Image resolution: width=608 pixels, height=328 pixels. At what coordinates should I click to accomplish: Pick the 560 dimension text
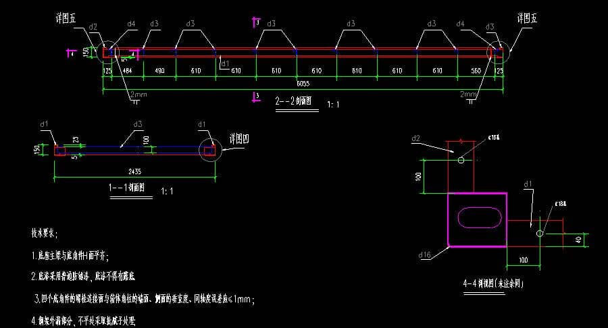coord(476,70)
